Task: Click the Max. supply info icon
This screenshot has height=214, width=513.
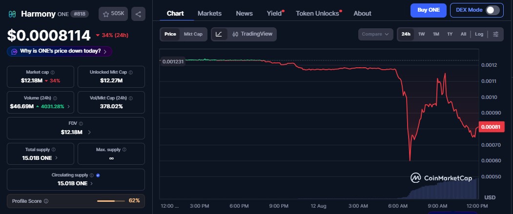Action: pos(124,150)
